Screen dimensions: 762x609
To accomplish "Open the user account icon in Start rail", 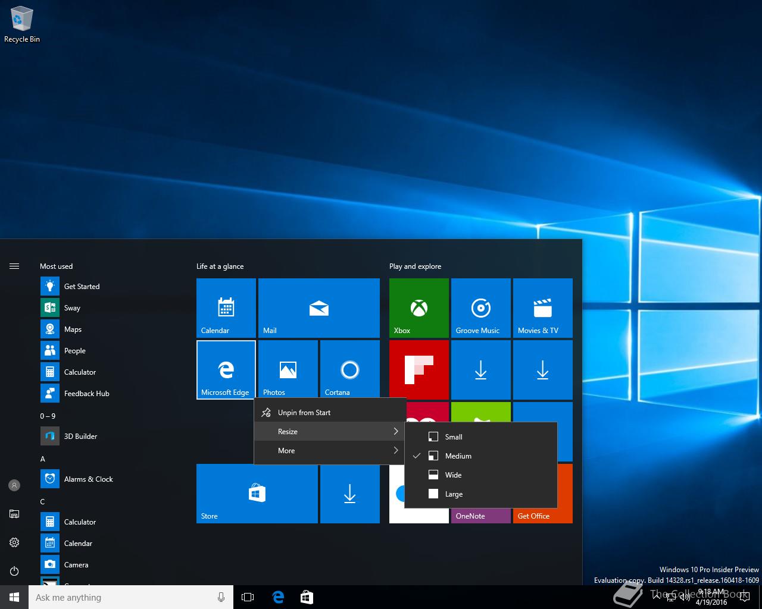I will point(14,485).
